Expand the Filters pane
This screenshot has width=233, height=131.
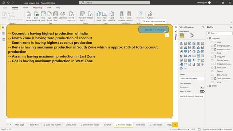[x=175, y=27]
